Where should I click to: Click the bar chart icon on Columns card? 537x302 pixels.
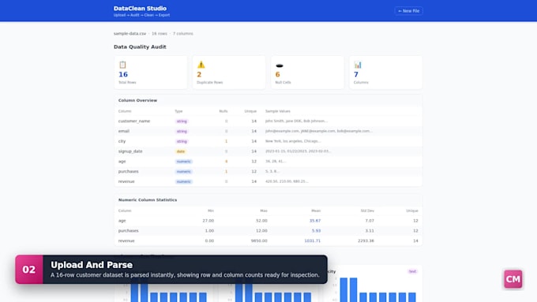point(358,65)
